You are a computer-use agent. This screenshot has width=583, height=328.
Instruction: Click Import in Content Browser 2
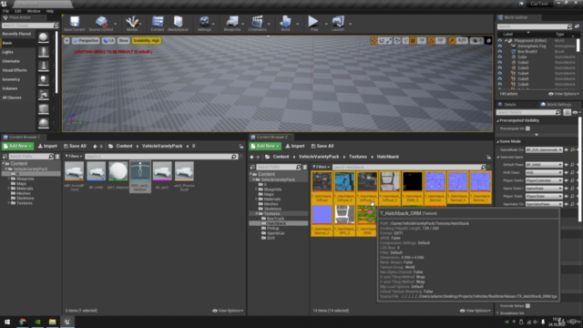tap(295, 146)
